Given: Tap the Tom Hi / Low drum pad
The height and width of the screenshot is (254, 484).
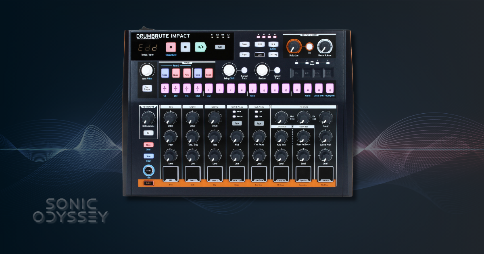Looking at the screenshot, I should click(237, 174).
